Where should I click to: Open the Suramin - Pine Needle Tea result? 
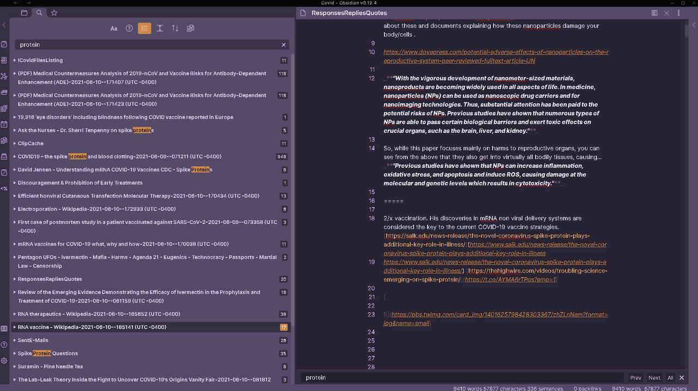click(50, 366)
